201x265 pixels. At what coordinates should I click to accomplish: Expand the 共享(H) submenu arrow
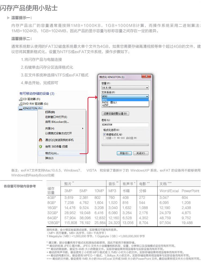pyautogui.click(x=83, y=128)
